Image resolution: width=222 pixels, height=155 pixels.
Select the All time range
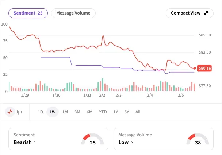point(138,112)
